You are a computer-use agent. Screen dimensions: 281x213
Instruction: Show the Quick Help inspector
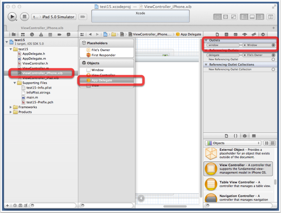pos(226,34)
